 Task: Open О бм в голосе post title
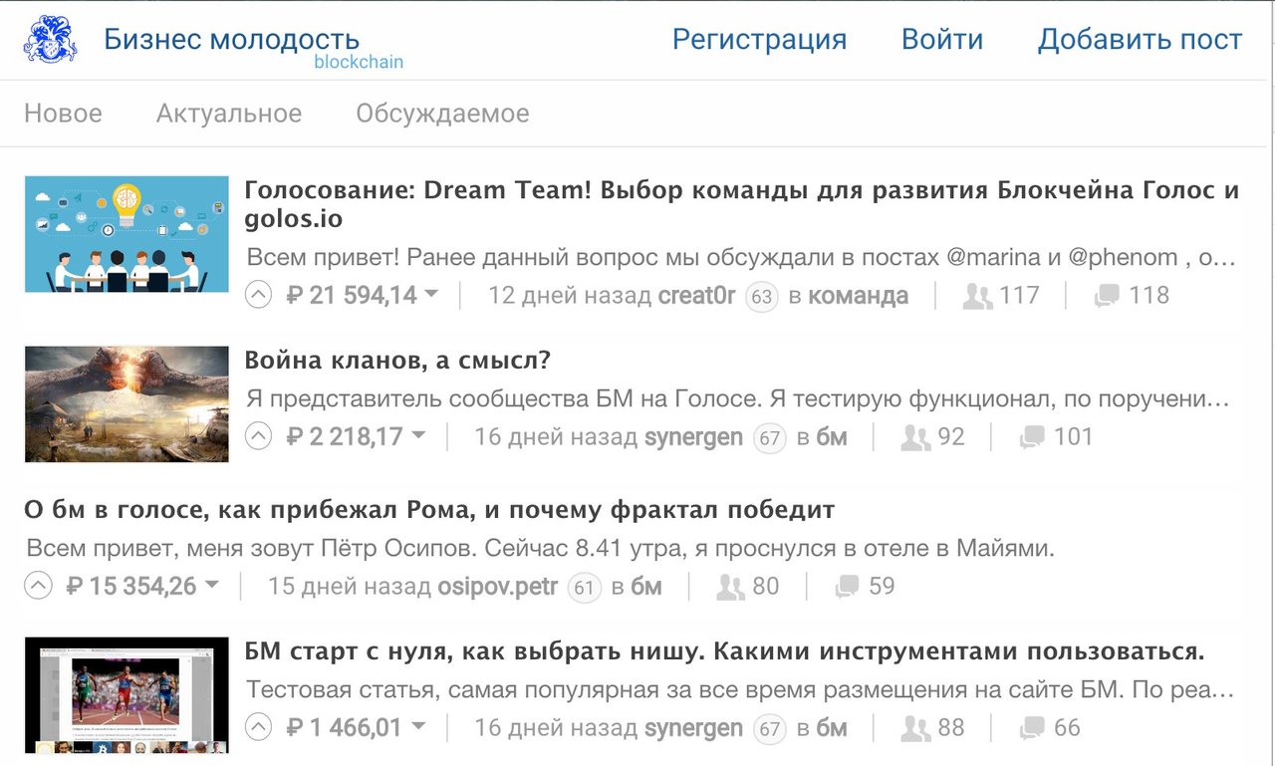click(429, 511)
